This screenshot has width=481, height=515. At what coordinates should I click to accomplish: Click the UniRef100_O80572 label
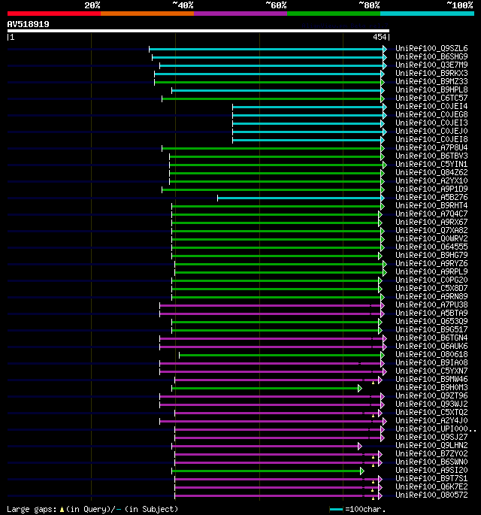(431, 495)
